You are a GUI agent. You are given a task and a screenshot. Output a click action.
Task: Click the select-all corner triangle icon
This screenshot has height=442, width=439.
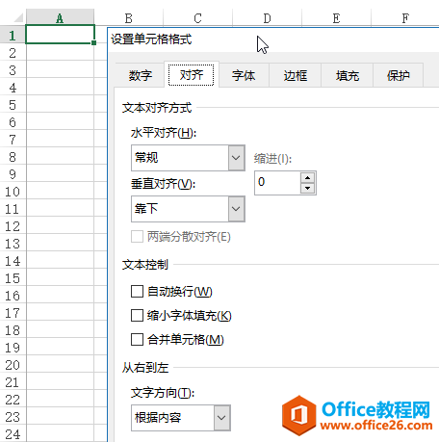pos(18,17)
